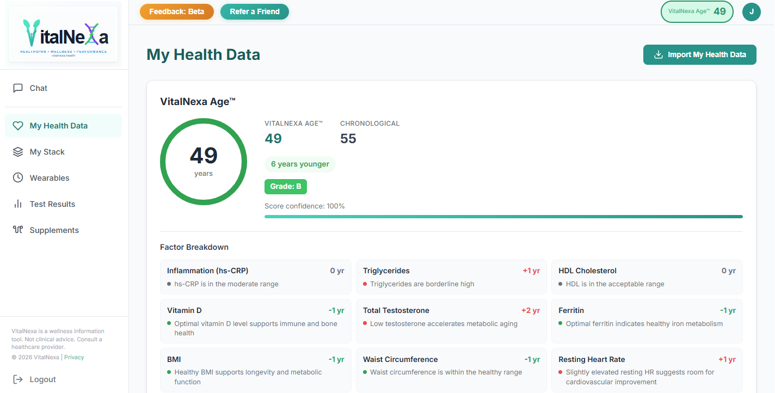This screenshot has height=393, width=775.
Task: Open the Feedback: Beta button
Action: click(176, 11)
